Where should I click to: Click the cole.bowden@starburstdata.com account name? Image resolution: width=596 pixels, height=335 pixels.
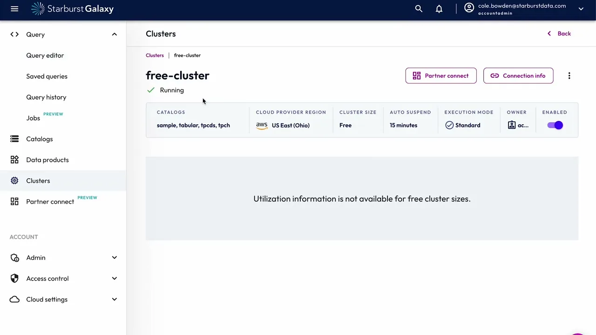pos(522,6)
